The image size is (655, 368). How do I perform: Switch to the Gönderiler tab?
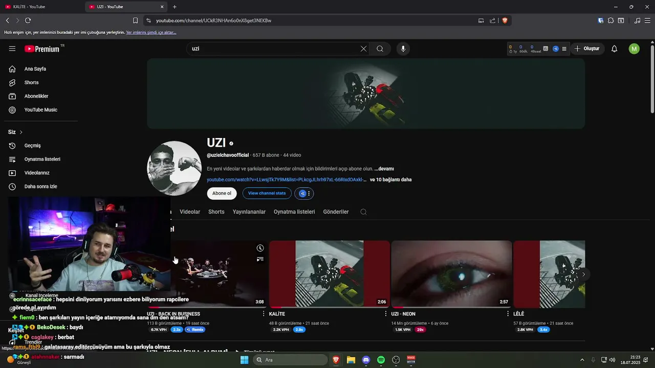pyautogui.click(x=336, y=212)
